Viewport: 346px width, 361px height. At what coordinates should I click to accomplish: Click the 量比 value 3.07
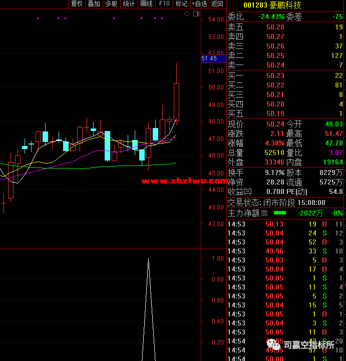tap(336, 152)
